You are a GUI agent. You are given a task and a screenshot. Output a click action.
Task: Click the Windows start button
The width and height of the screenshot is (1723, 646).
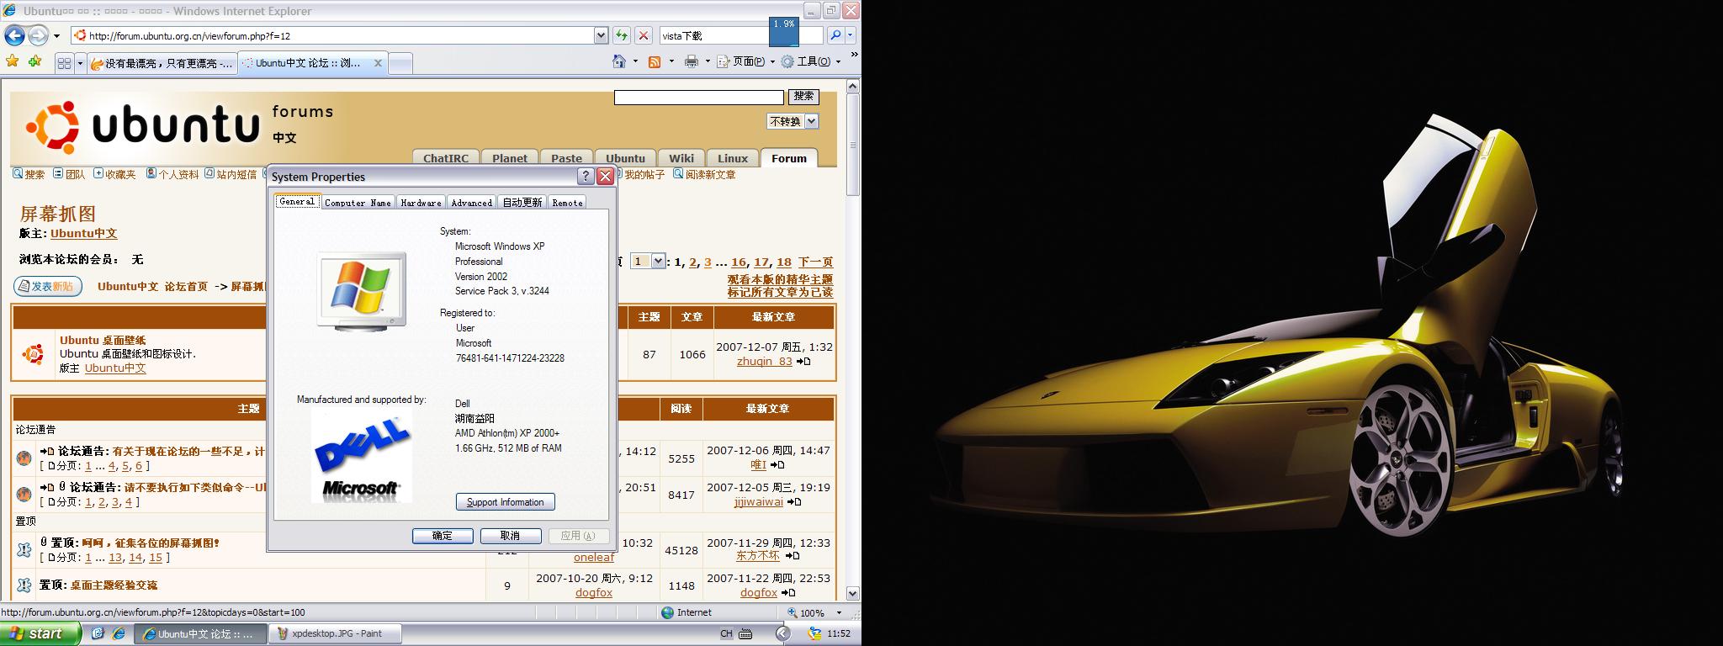(x=40, y=633)
